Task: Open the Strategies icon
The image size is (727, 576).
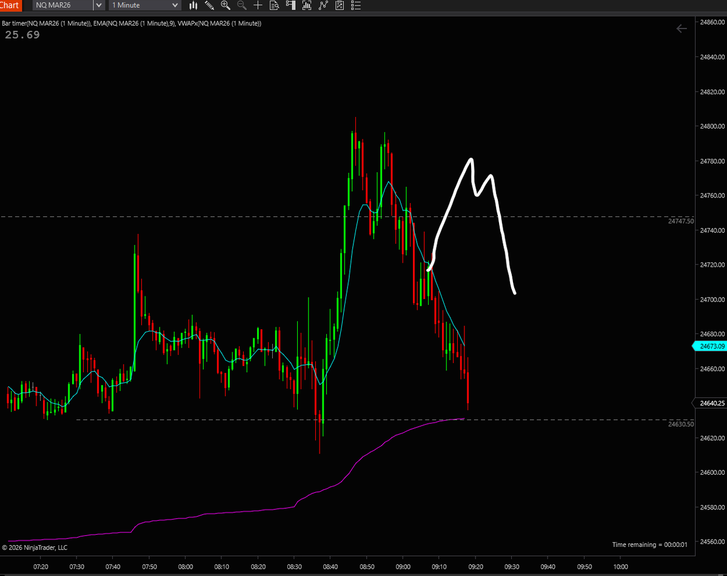Action: tap(340, 5)
